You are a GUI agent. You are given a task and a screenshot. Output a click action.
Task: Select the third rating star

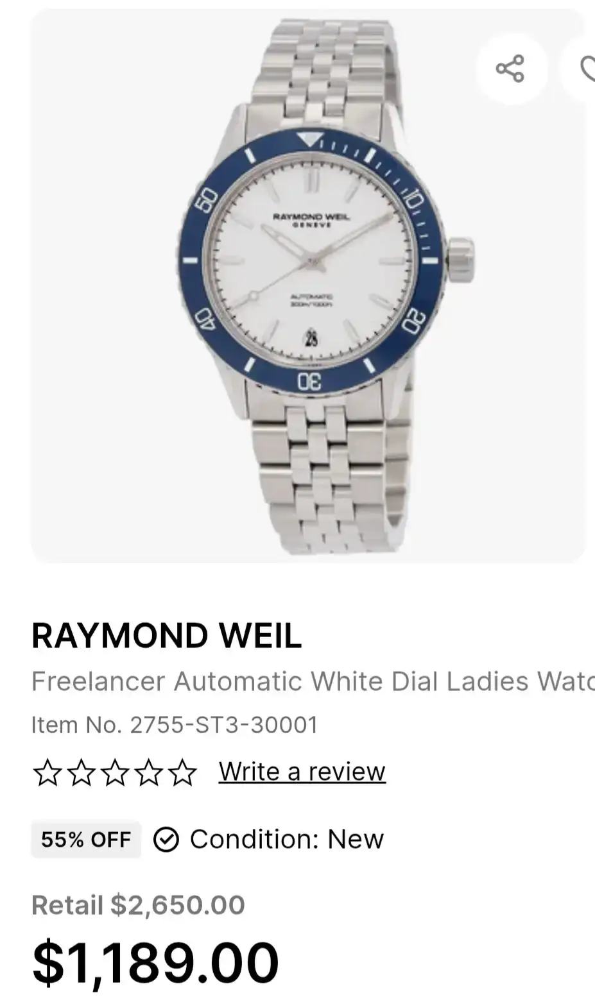(x=116, y=772)
